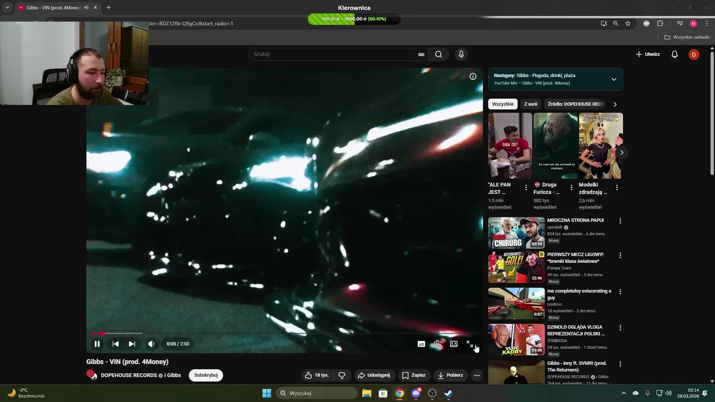This screenshot has width=715, height=402.
Task: Close the Gibbs - VIN browser tab
Action: click(x=95, y=8)
